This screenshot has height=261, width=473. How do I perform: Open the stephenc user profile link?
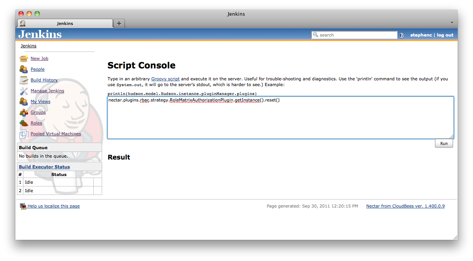[421, 35]
